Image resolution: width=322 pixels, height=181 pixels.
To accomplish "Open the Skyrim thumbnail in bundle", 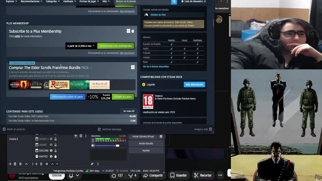I will pos(39,85).
